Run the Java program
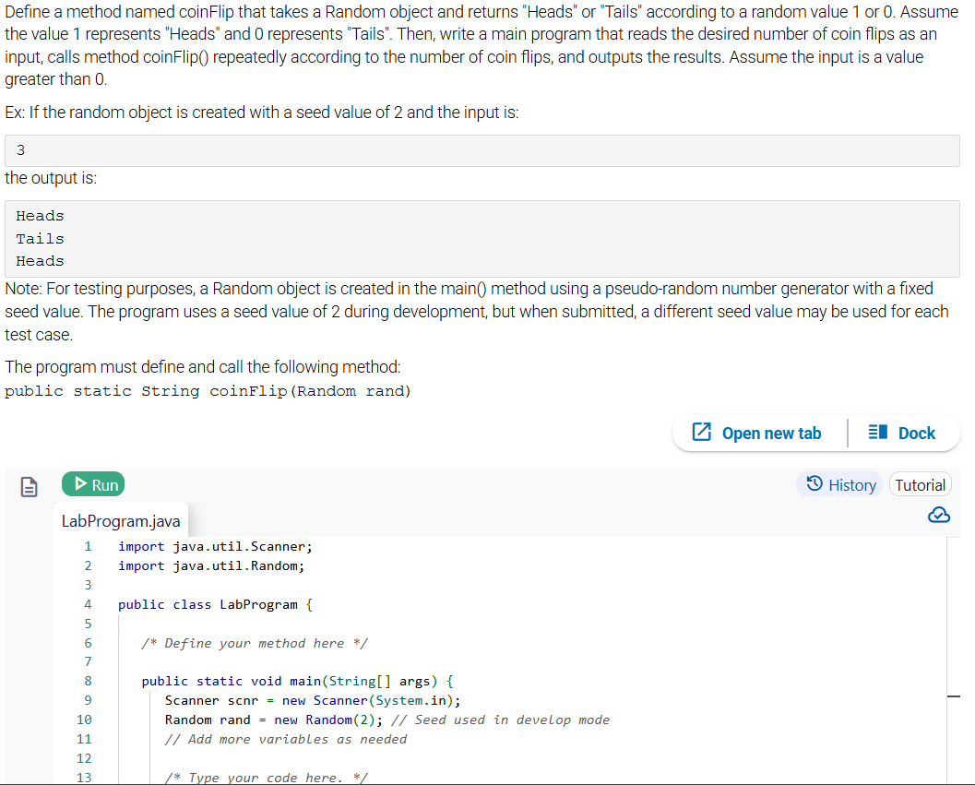This screenshot has height=785, width=975. (x=92, y=483)
